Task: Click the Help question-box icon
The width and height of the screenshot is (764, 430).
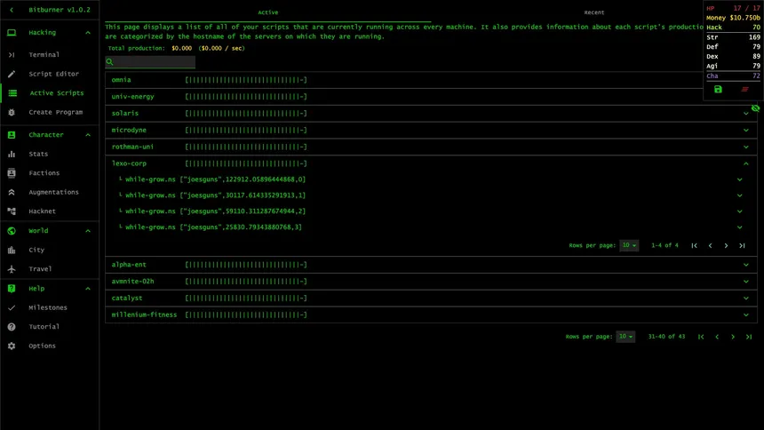Action: [12, 289]
